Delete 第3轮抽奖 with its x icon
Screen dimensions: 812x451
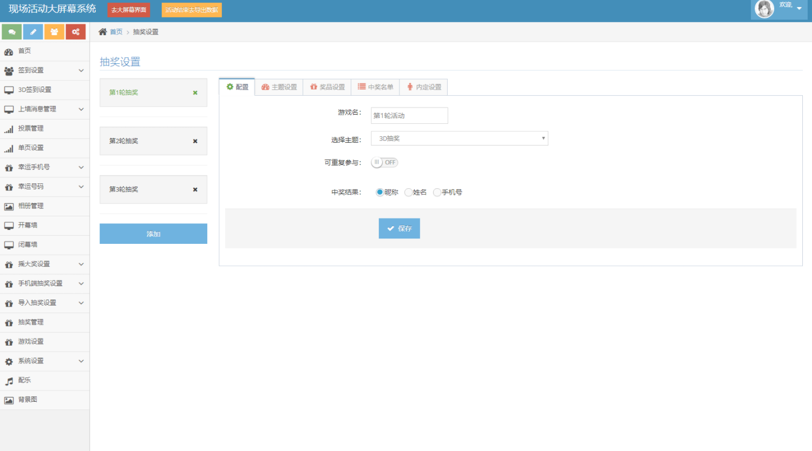195,189
